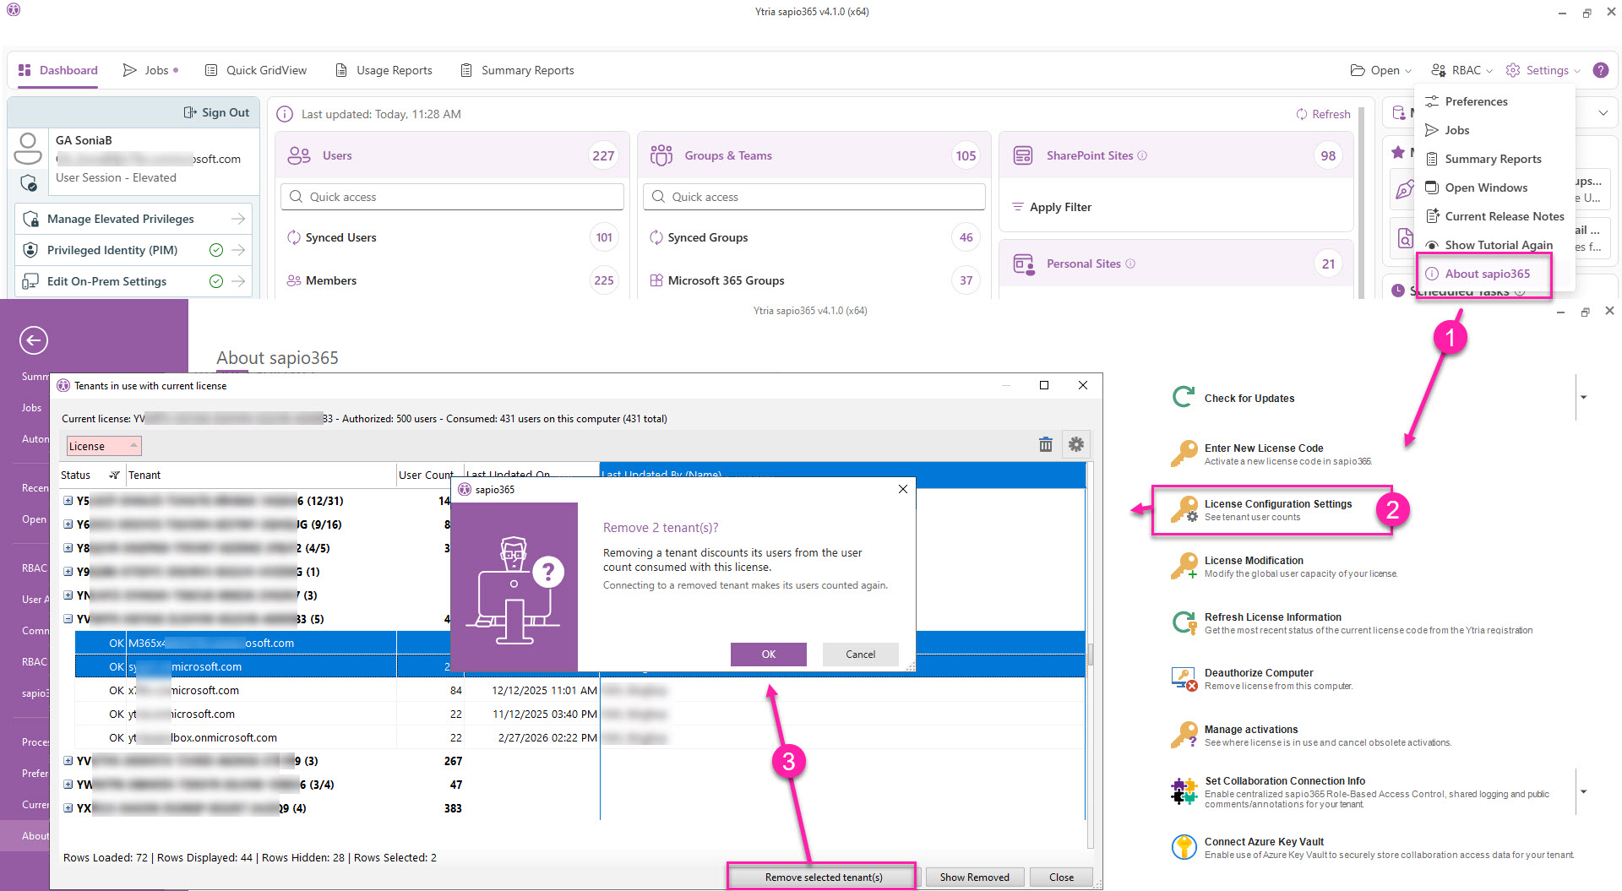Open the Users card icon
Image resolution: width=1622 pixels, height=891 pixels.
coord(299,155)
